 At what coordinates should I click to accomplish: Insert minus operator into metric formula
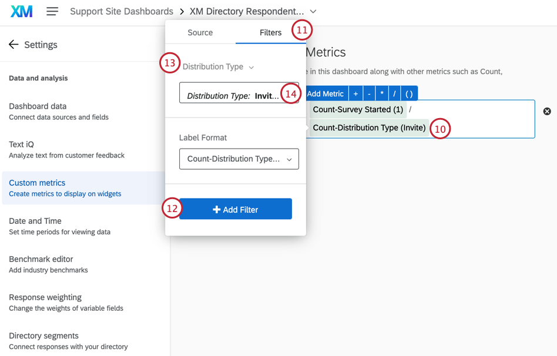tap(369, 94)
